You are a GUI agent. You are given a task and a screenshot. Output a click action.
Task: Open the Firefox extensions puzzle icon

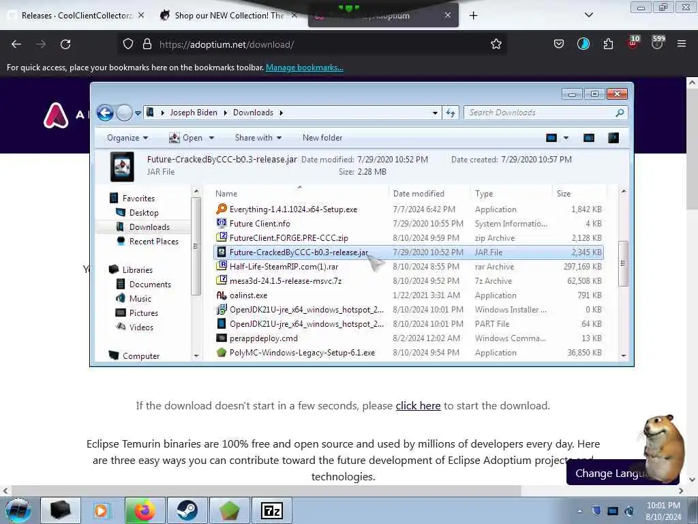608,44
